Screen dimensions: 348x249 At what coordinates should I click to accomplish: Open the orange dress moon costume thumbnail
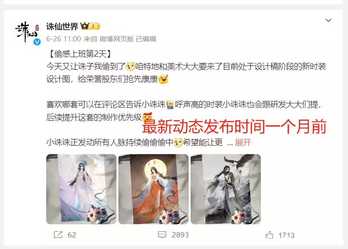tap(154, 189)
